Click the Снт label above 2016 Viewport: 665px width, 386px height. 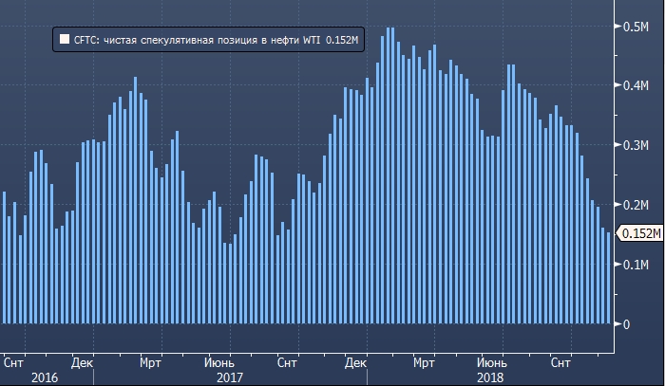(x=14, y=362)
